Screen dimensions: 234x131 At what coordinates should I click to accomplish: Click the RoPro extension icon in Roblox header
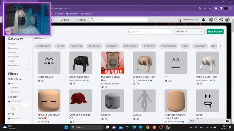(x=227, y=20)
